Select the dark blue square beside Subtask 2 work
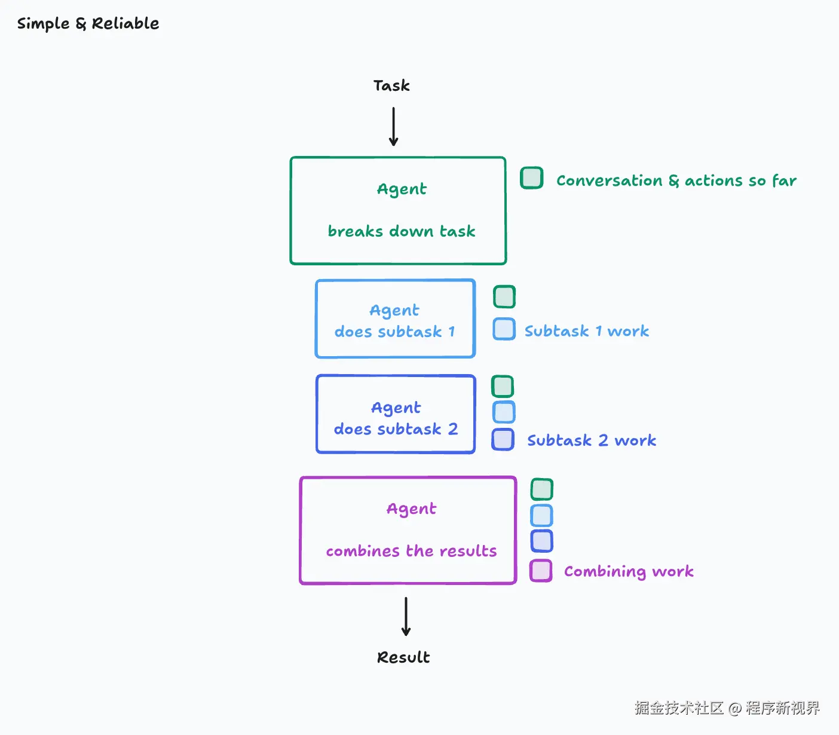Viewport: 839px width, 735px height. (503, 440)
